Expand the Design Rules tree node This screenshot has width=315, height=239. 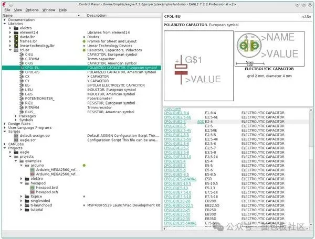pyautogui.click(x=5, y=124)
